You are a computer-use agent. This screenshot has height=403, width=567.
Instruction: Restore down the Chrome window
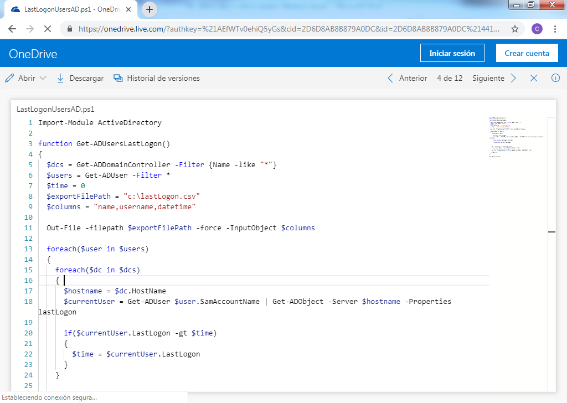tap(531, 5)
